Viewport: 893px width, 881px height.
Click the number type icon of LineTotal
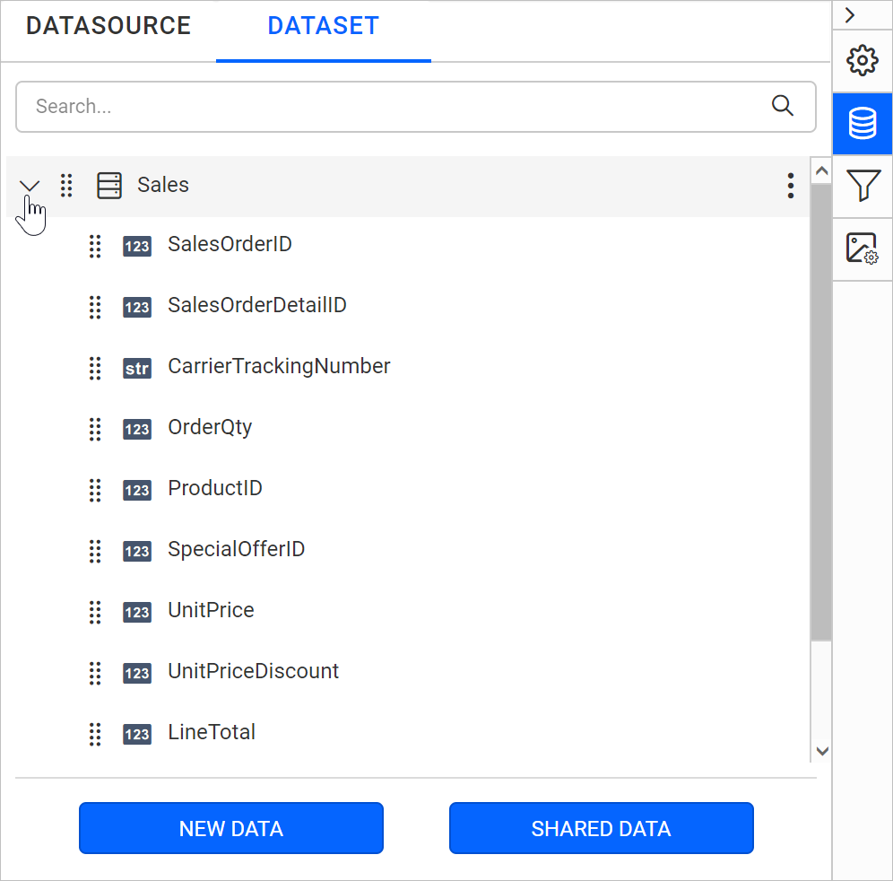coord(137,734)
